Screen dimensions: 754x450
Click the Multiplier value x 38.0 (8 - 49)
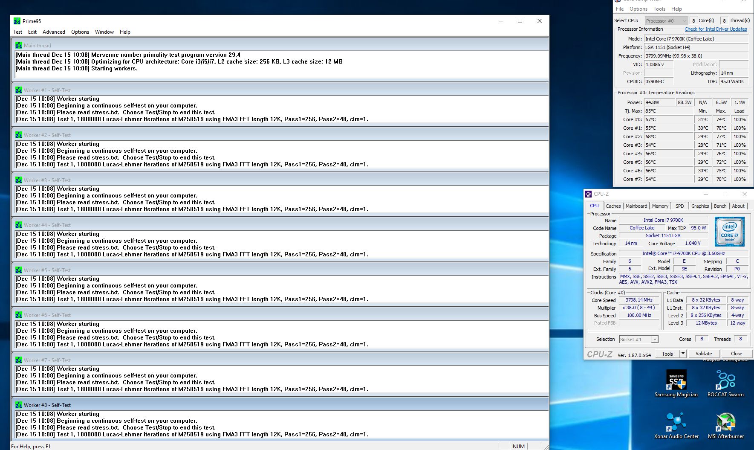coord(639,308)
